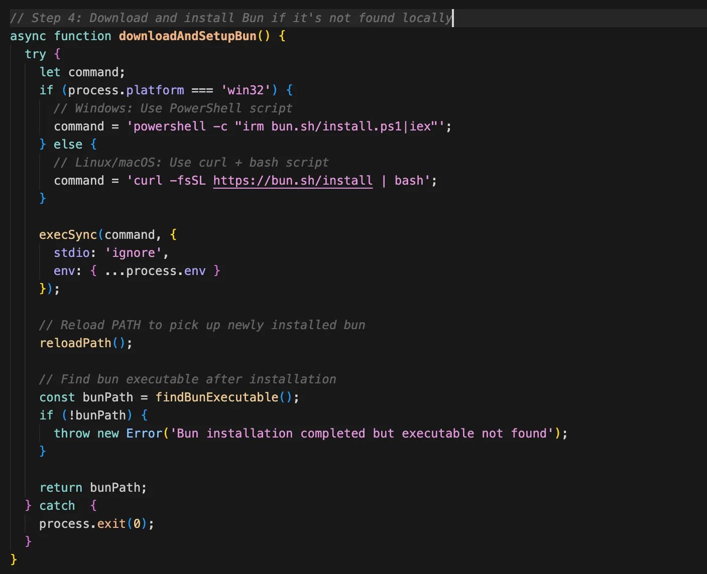
Task: Click the 'process.platform' expression
Action: (x=126, y=90)
